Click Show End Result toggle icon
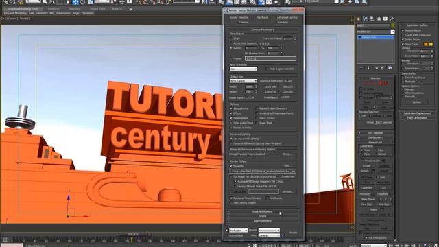This screenshot has height=247, width=439. click(368, 68)
